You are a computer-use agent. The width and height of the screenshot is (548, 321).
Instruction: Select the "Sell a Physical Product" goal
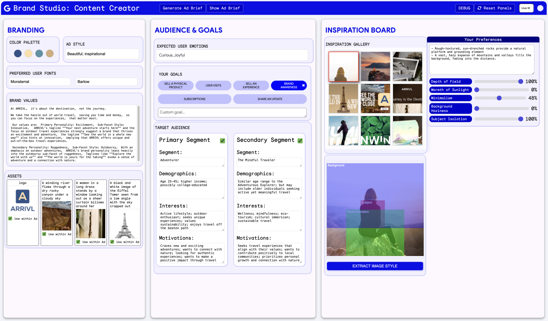(176, 85)
